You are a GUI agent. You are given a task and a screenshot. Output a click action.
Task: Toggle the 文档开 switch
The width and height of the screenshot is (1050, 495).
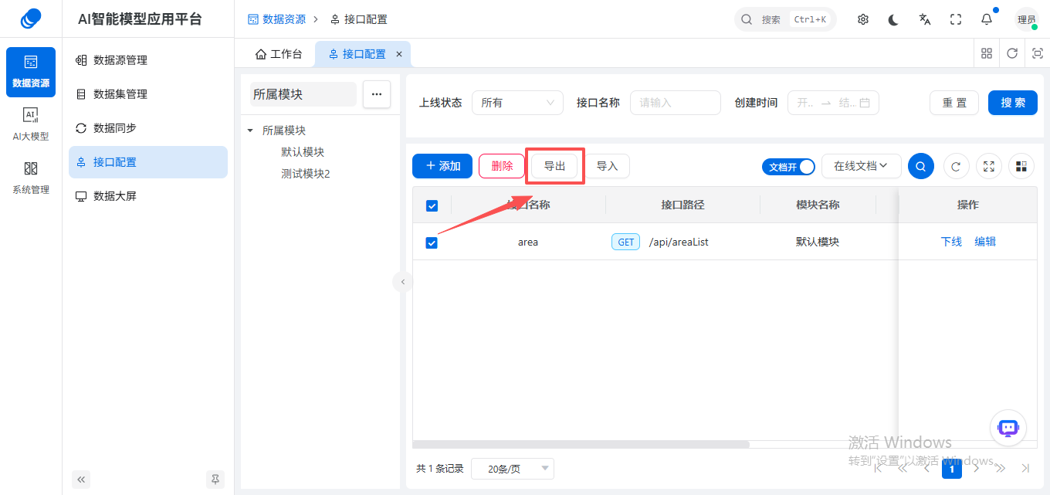coord(788,167)
